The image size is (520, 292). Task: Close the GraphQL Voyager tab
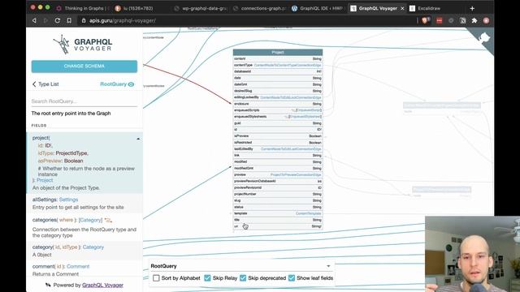point(403,8)
